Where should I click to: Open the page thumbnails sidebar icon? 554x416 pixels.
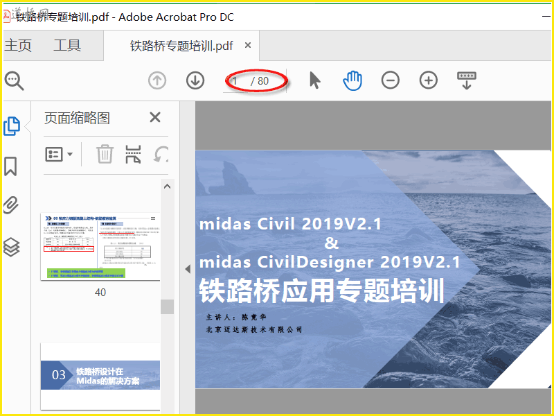pos(12,126)
